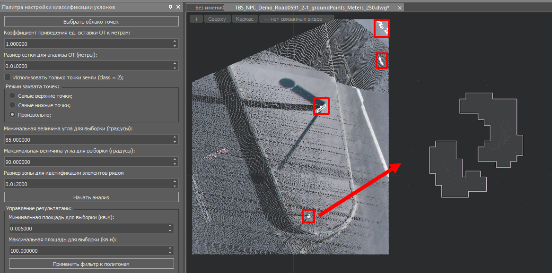Decrease minimum area with down arrow
The width and height of the screenshot is (552, 273).
[x=170, y=231]
